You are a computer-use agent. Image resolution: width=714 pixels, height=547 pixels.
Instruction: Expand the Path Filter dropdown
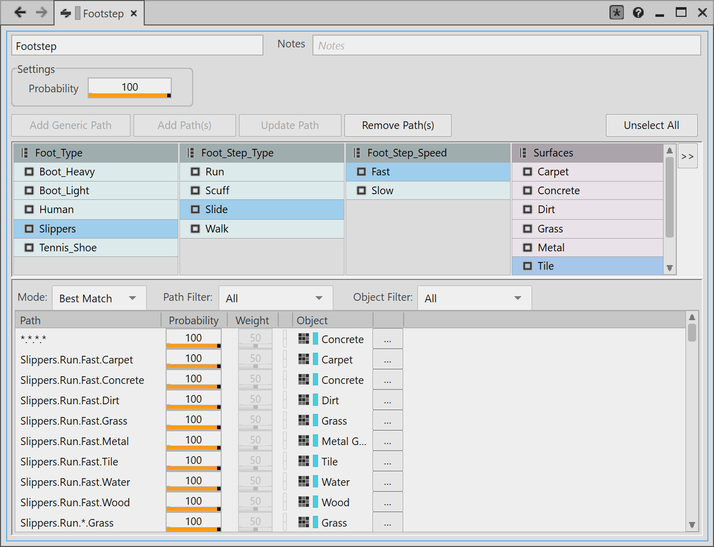(275, 298)
